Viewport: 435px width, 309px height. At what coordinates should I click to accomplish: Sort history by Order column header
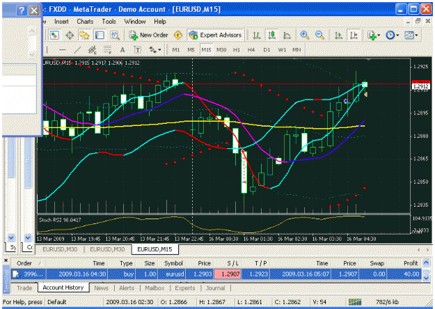tap(29, 263)
